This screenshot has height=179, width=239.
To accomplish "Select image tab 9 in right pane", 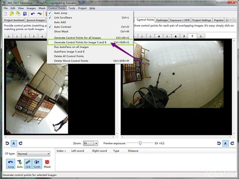I will click(201, 36).
